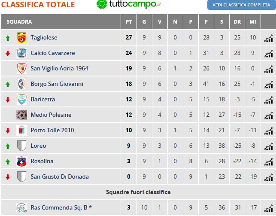Click the Vedi Classifica Completa button

click(242, 5)
